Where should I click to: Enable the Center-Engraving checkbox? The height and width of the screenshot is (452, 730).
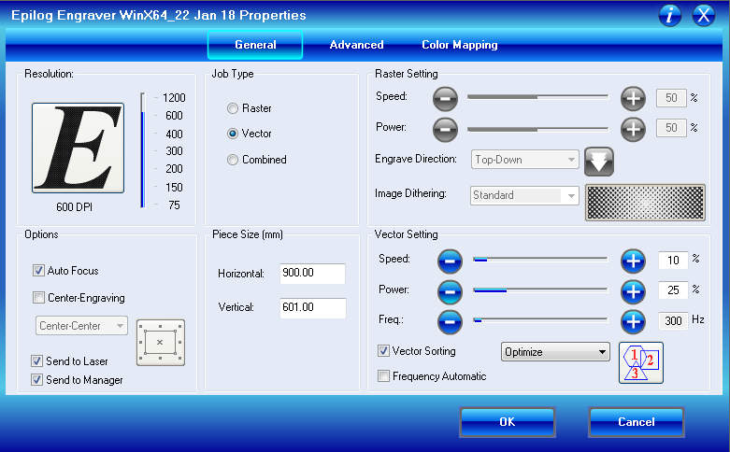[38, 298]
